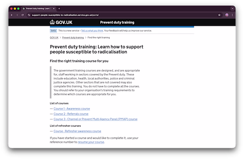Click 'Find the right training' breadcrumb text
Image resolution: width=244 pixels, height=159 pixels.
click(99, 38)
